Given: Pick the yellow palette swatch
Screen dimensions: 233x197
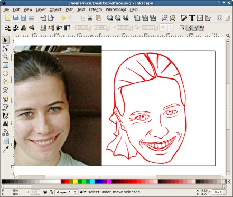Looking at the screenshot, I should tap(76, 181).
